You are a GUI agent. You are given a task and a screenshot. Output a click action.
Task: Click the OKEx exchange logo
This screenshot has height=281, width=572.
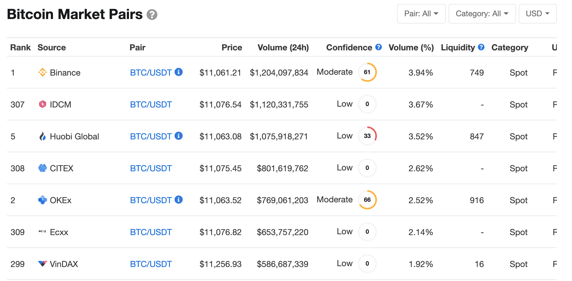[42, 200]
